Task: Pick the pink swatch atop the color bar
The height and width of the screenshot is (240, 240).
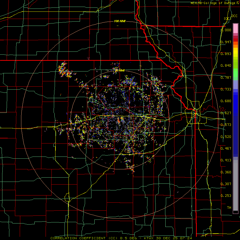Action: point(235,29)
